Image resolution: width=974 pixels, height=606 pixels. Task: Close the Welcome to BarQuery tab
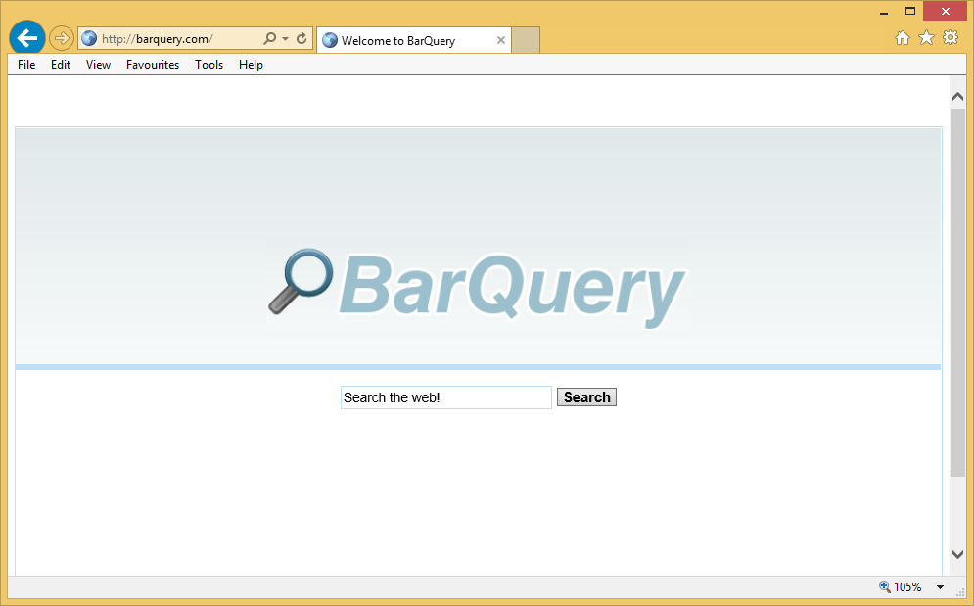500,40
